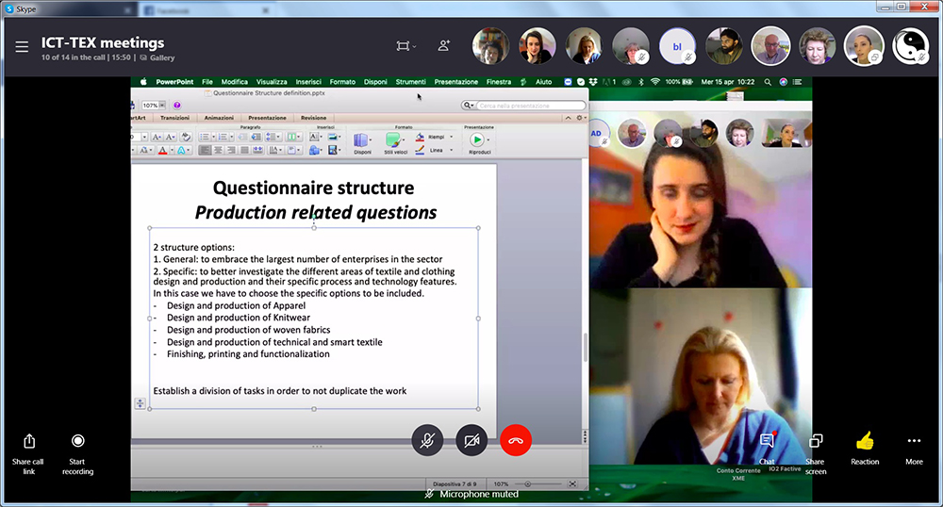Select the 'bl' participant avatar
943x507 pixels.
coord(677,46)
